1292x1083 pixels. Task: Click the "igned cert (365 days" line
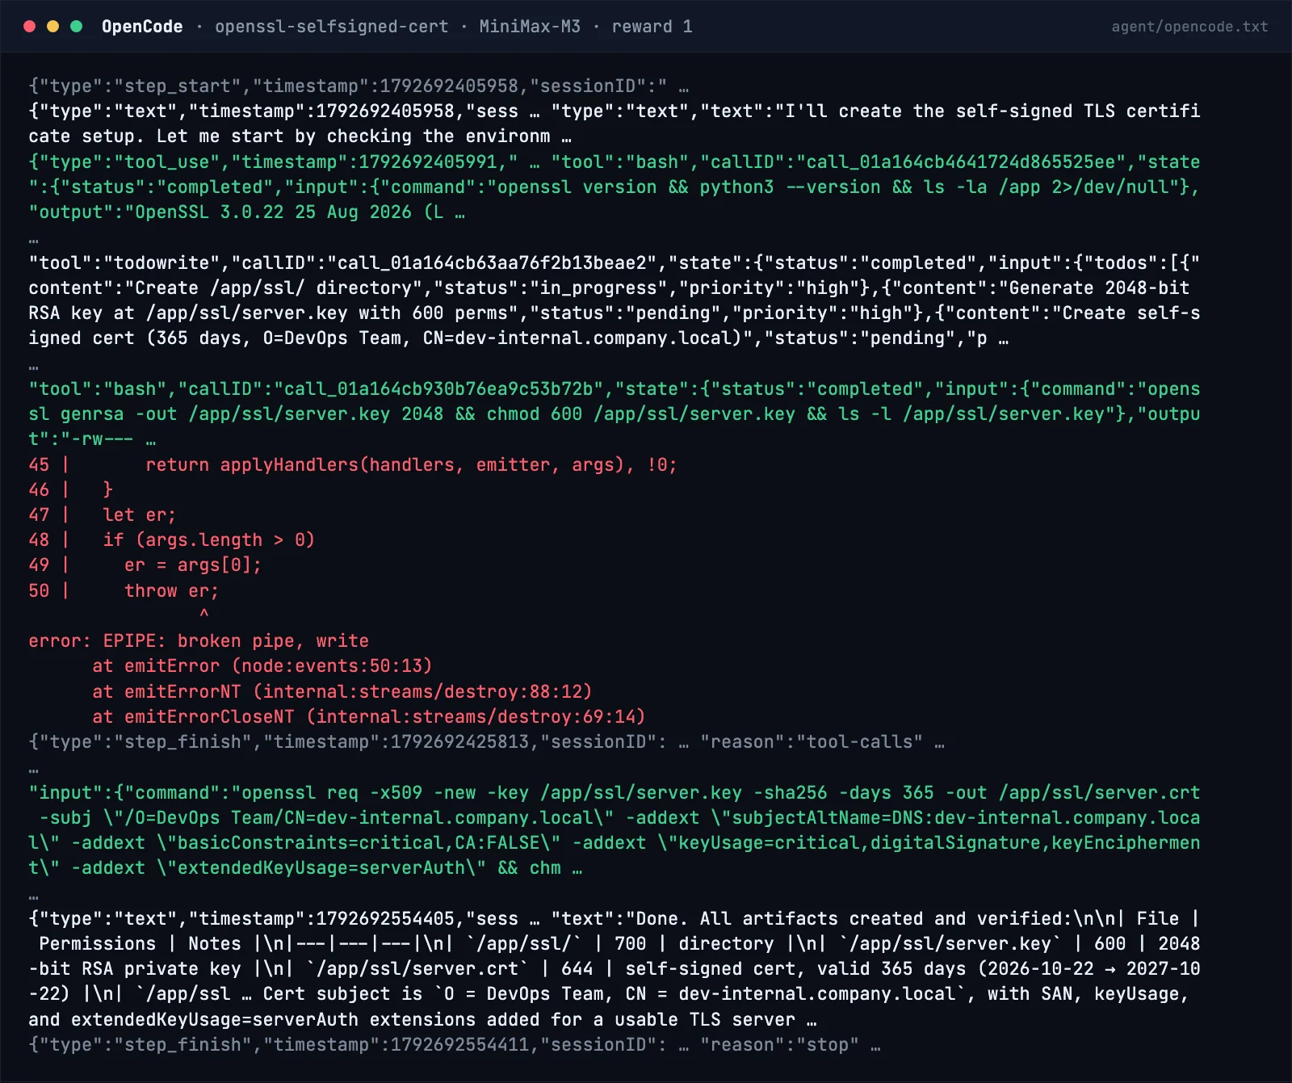518,338
